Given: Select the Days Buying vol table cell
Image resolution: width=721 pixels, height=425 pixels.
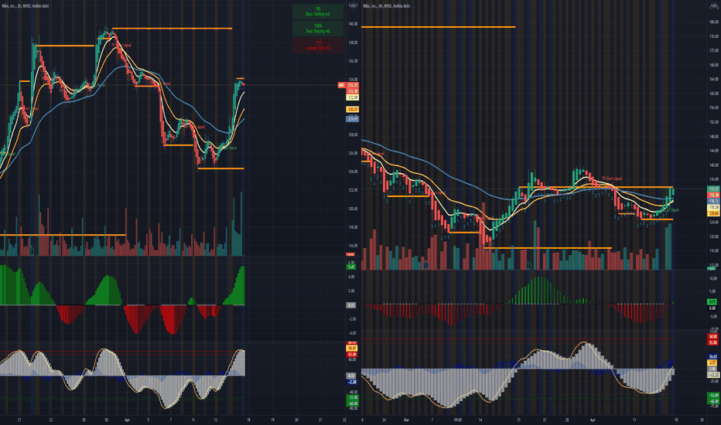Looking at the screenshot, I should point(318,29).
